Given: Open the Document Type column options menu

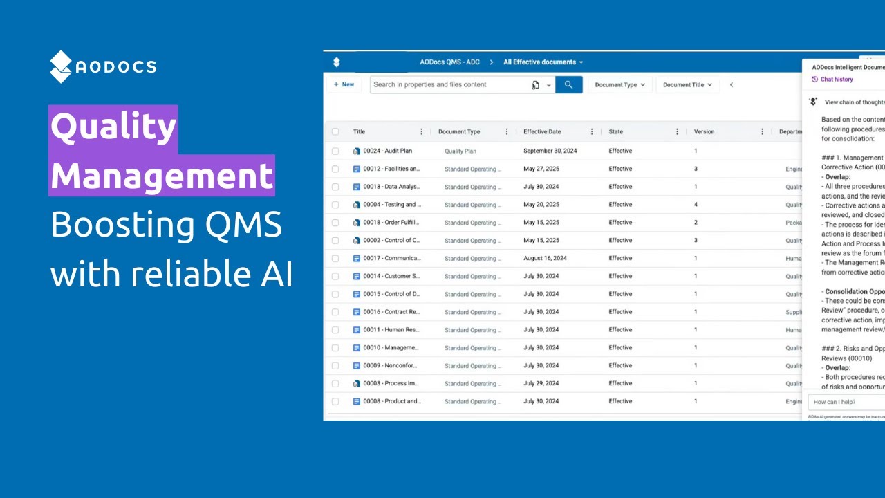Looking at the screenshot, I should [x=507, y=131].
